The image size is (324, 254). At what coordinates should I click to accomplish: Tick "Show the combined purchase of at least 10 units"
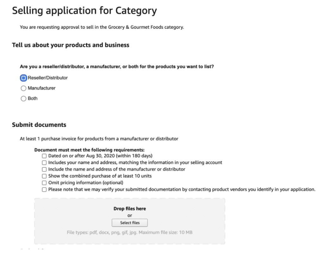click(x=44, y=176)
